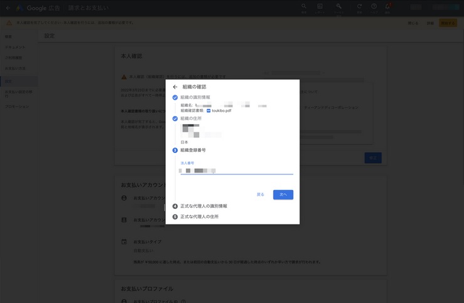Select step 3 組織登録番号 circle

[x=175, y=151]
